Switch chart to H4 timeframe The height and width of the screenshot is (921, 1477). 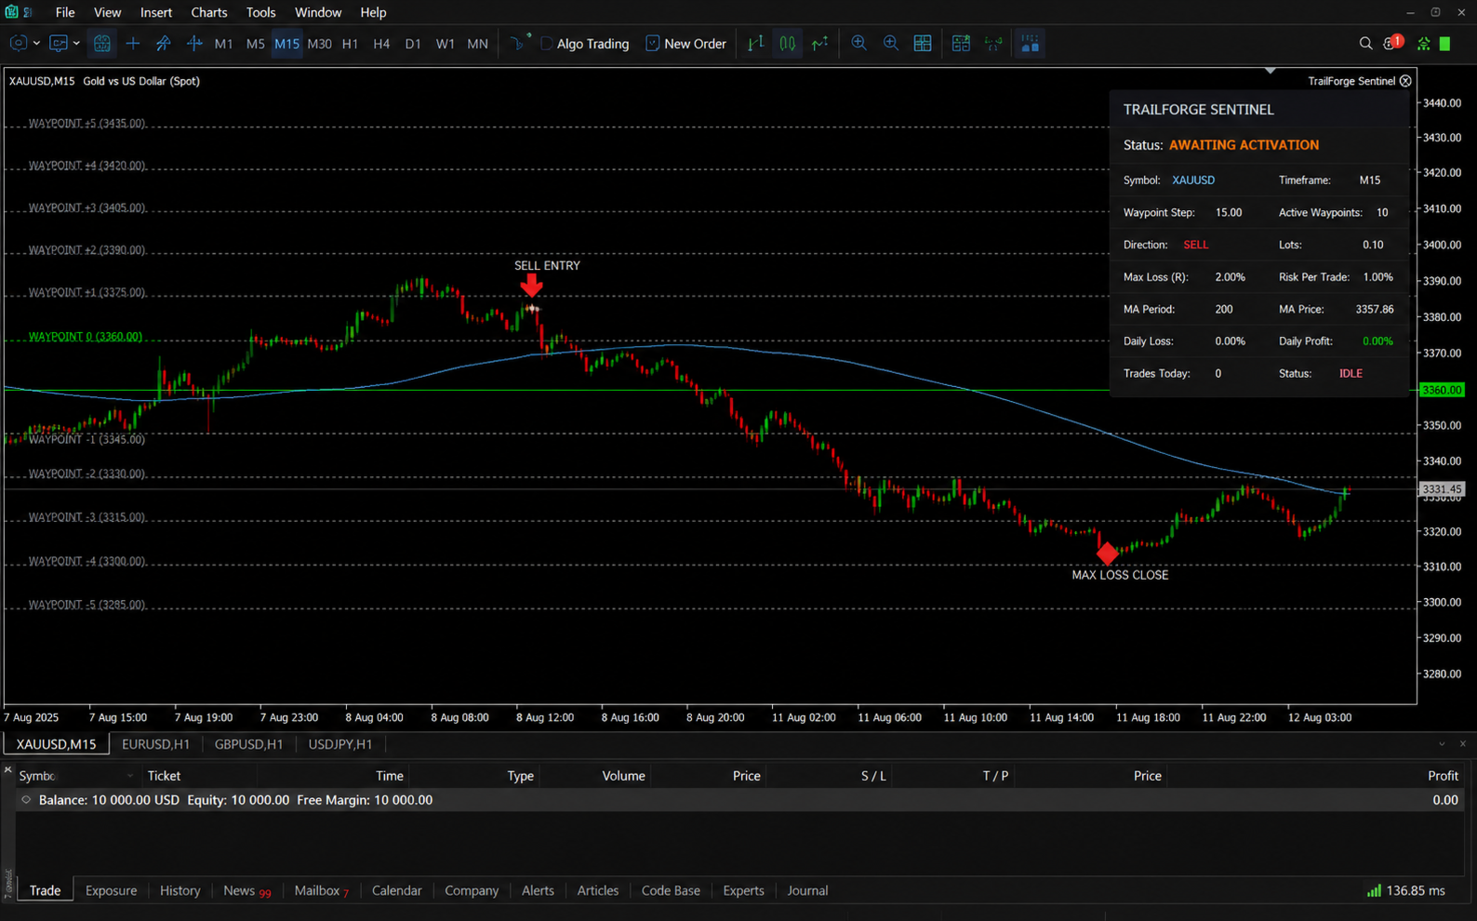pos(381,44)
